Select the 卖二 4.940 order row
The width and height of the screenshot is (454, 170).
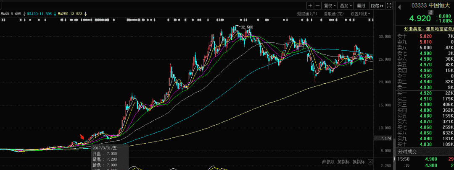click(425, 82)
